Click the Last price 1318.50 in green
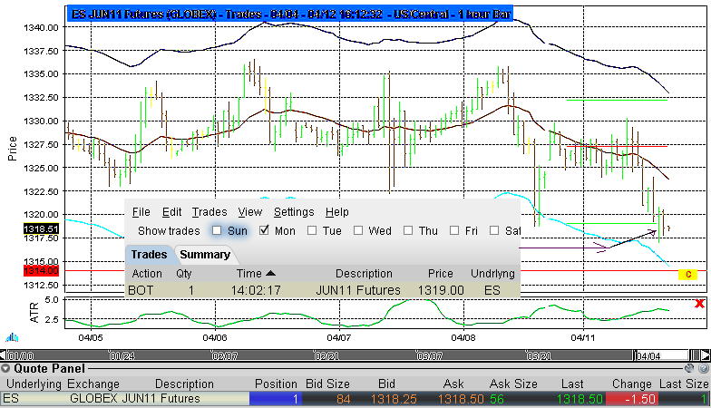The width and height of the screenshot is (711, 408). coord(580,399)
